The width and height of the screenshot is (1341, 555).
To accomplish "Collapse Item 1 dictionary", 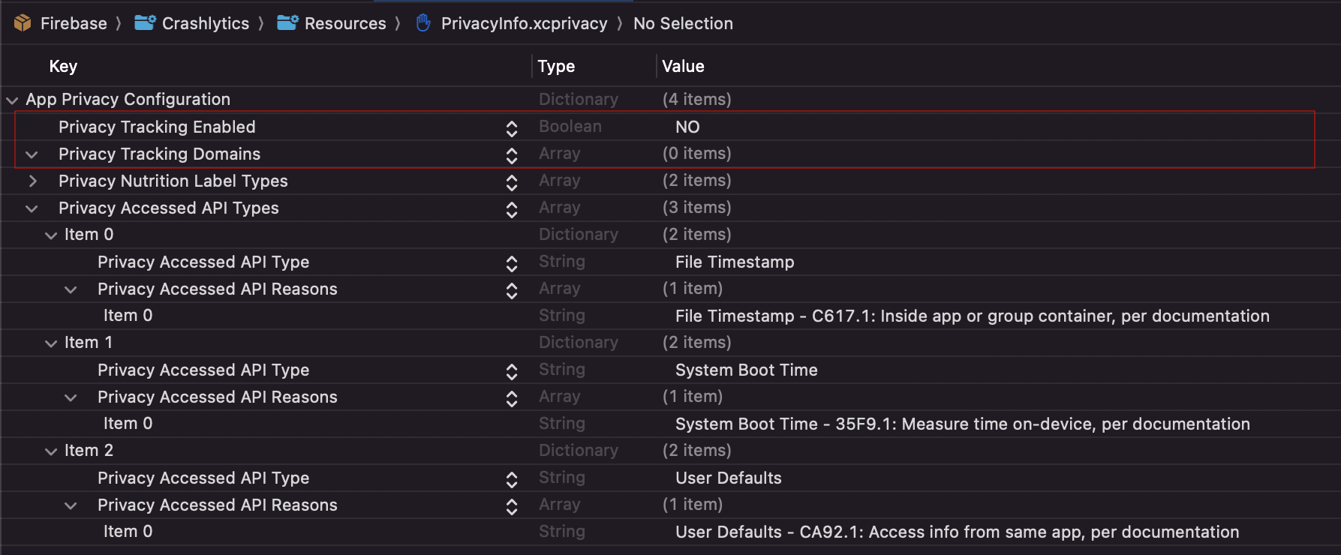I will [51, 343].
